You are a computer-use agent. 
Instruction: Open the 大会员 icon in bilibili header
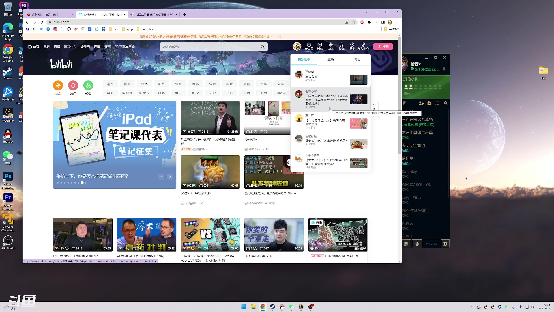click(x=309, y=47)
